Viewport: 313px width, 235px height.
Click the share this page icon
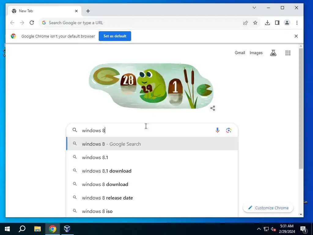pos(245,23)
